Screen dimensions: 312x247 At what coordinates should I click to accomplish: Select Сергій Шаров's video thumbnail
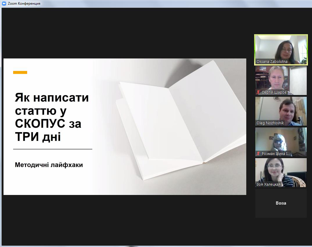coord(281,80)
